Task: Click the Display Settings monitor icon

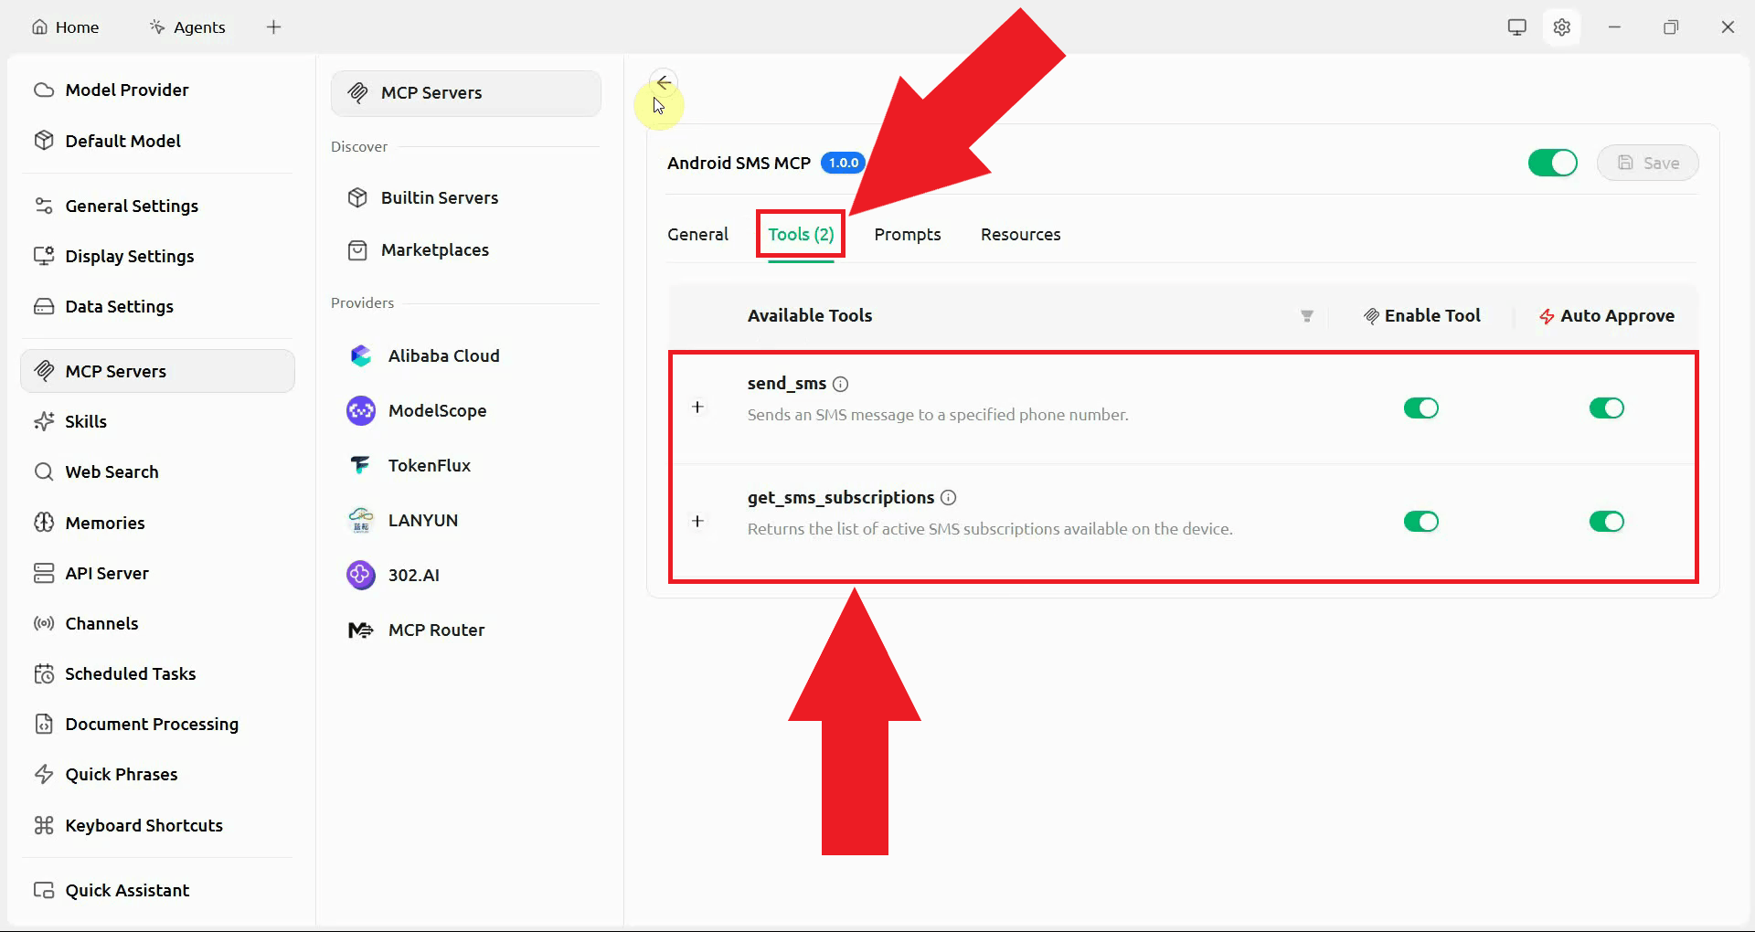Action: (44, 256)
